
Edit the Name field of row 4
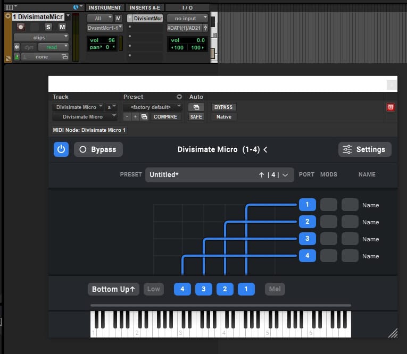click(x=371, y=256)
